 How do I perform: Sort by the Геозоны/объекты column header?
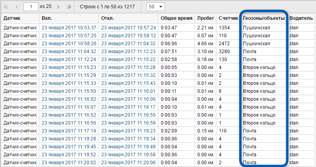(264, 18)
